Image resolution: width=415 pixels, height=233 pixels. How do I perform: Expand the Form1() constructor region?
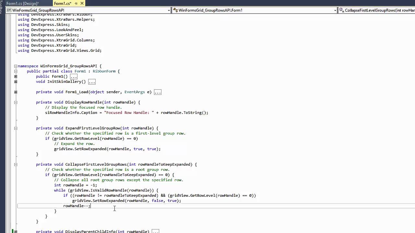[x=15, y=76]
